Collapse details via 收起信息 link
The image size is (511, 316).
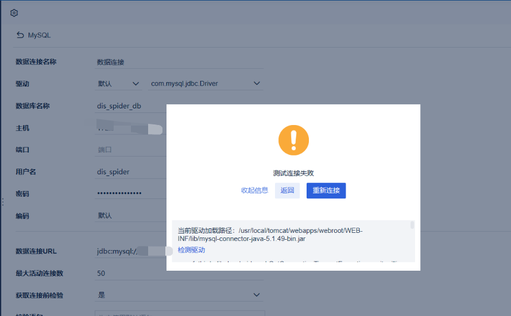pyautogui.click(x=254, y=190)
